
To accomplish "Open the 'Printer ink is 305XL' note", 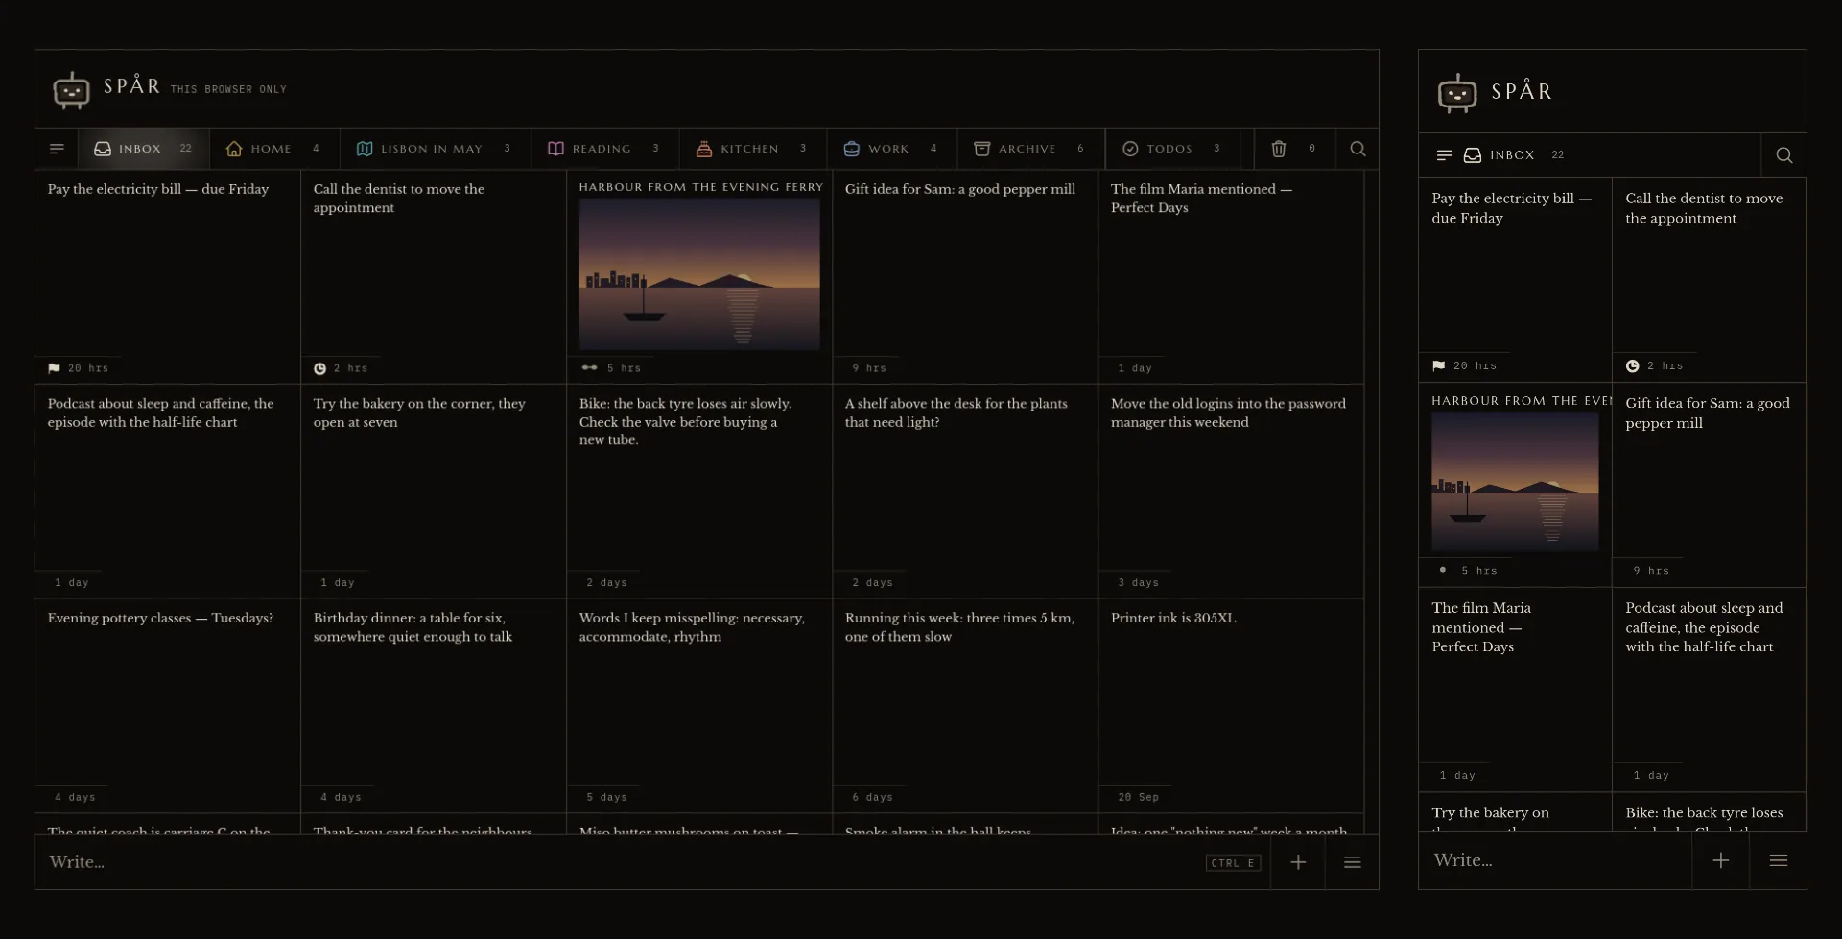I will coord(1231,706).
